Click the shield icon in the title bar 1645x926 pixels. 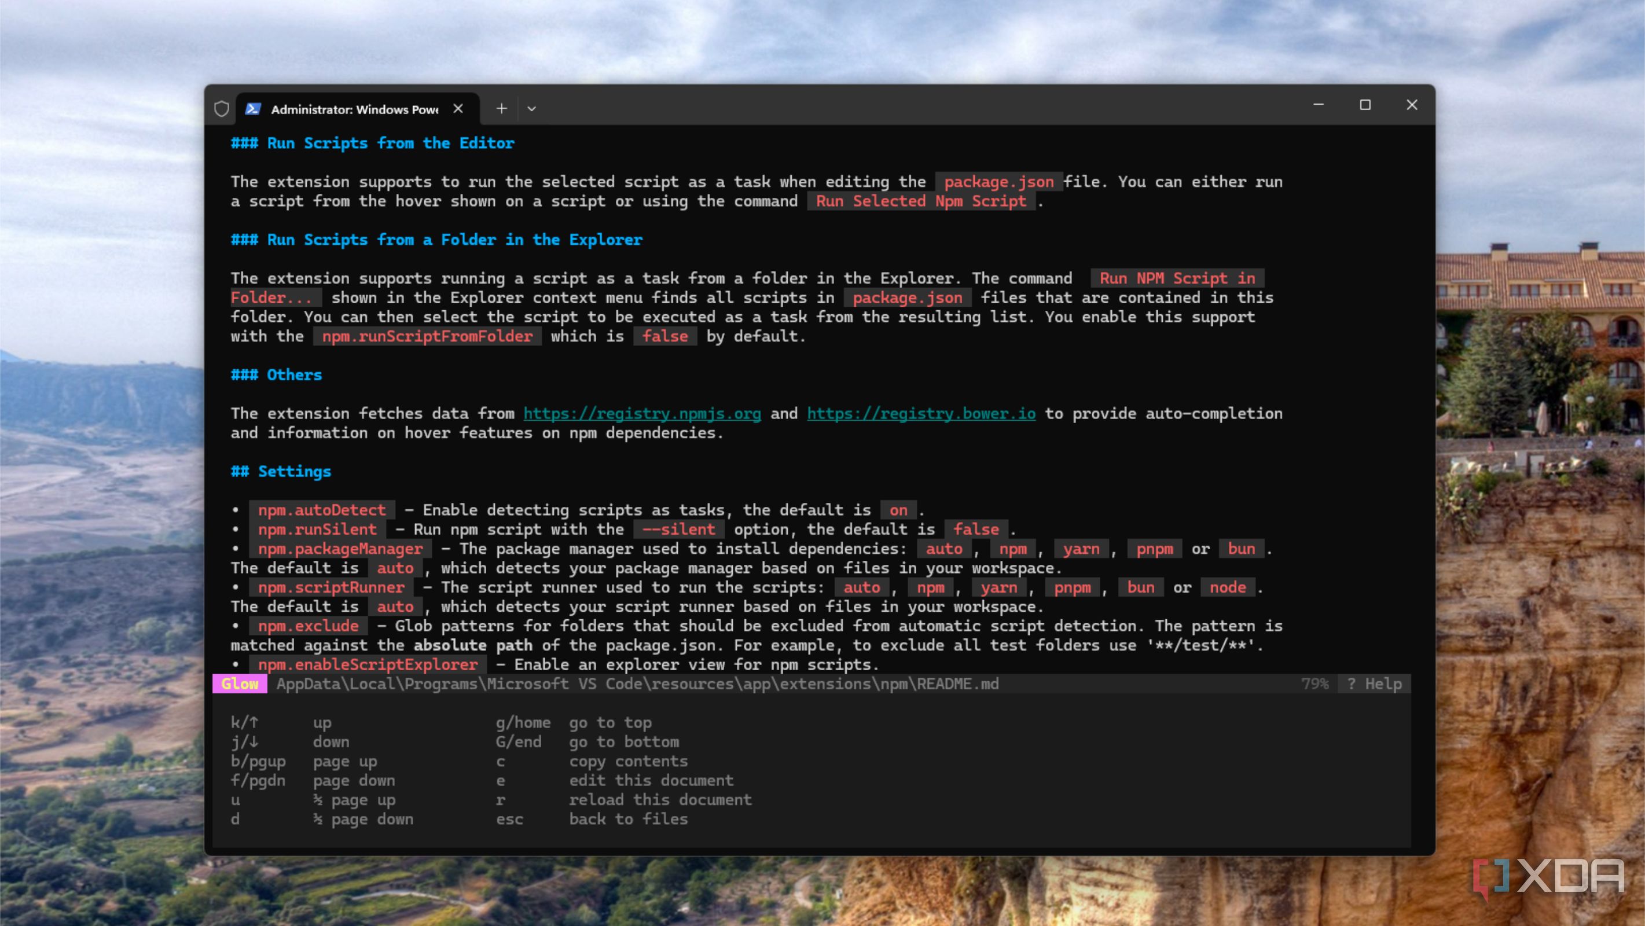point(222,109)
